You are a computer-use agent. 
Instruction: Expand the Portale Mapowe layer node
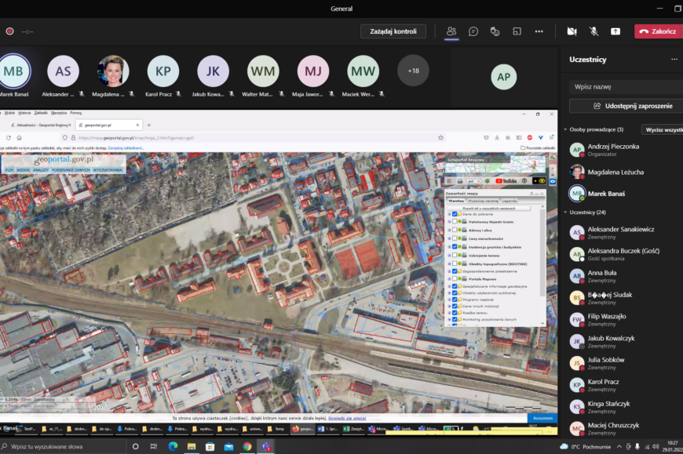(450, 278)
